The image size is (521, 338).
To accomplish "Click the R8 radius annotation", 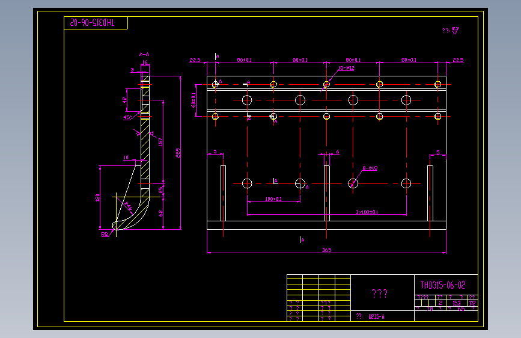I will pyautogui.click(x=105, y=234).
